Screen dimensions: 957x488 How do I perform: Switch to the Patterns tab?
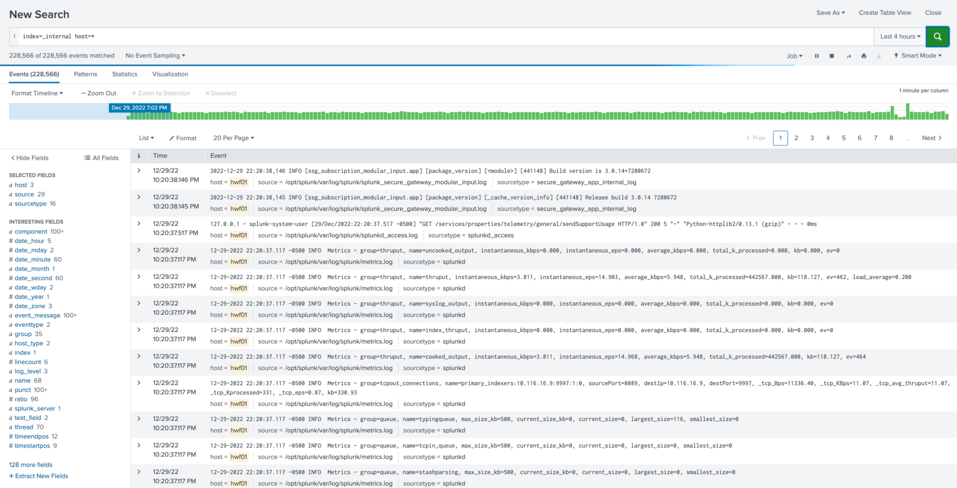[x=85, y=74]
